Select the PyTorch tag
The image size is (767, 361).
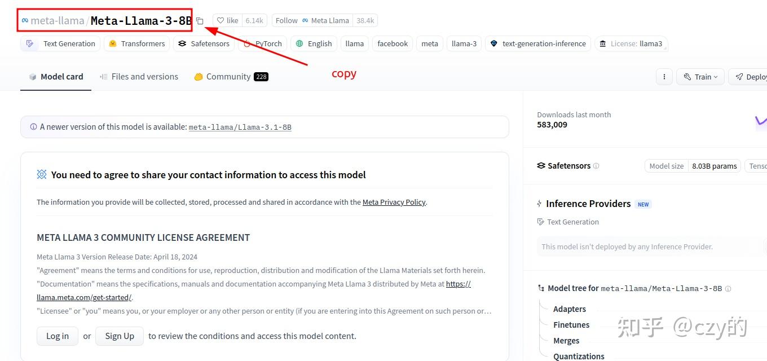point(262,43)
